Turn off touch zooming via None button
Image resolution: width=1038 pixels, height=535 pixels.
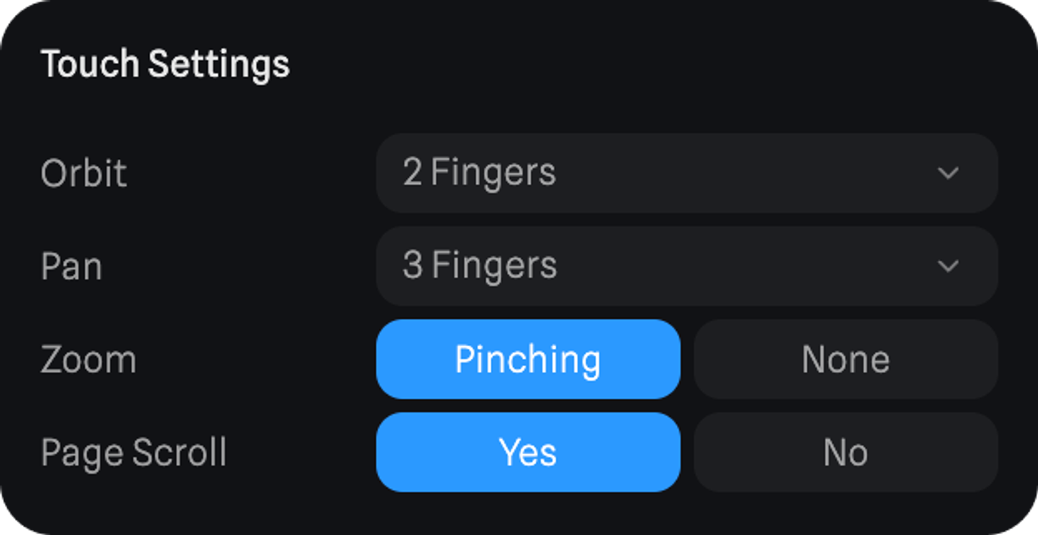845,359
